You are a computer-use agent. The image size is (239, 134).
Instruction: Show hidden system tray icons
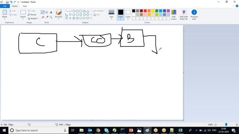click(196, 130)
